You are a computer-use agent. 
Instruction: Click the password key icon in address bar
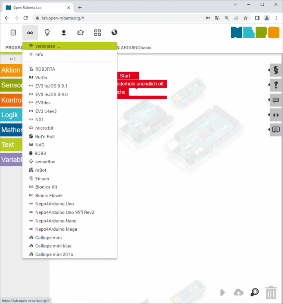tap(208, 18)
